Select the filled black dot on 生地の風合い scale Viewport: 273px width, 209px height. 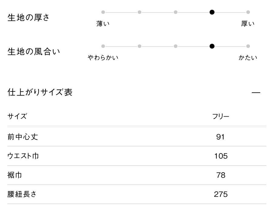point(212,46)
